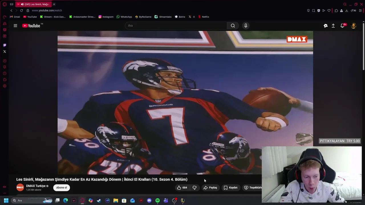Open the YouTube create upload icon
This screenshot has height=205, width=365.
(x=333, y=26)
